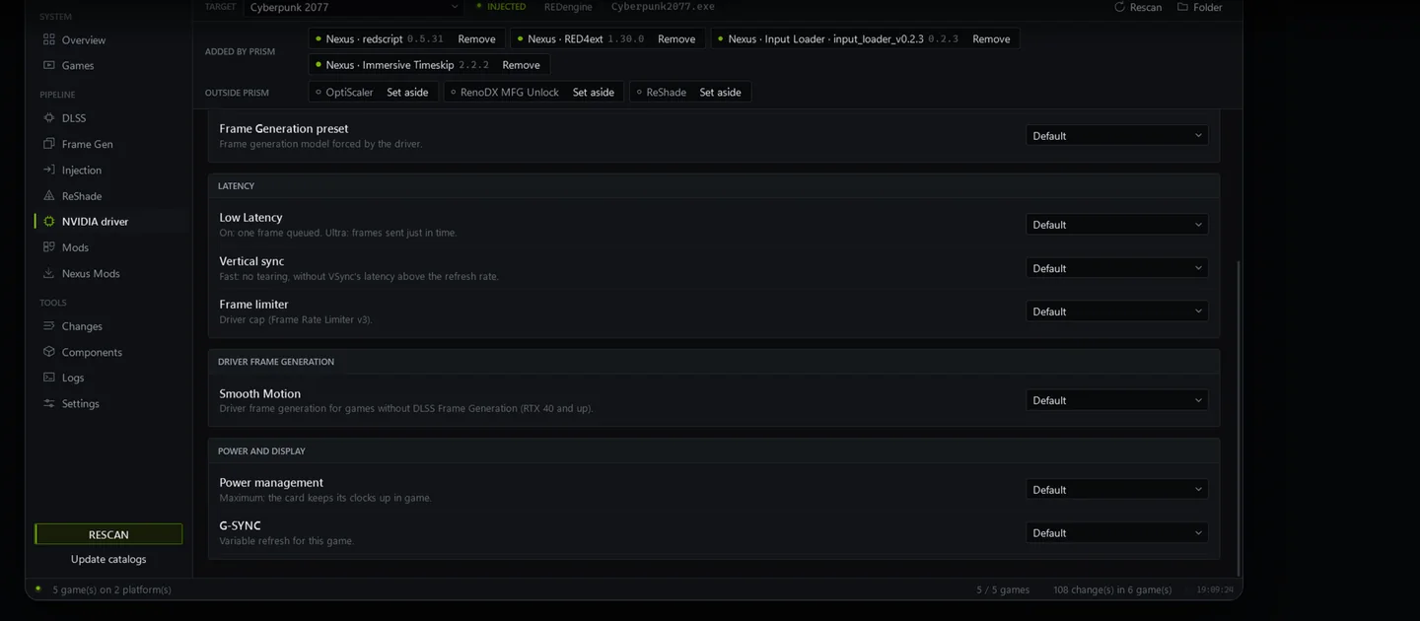Screen dimensions: 1420x621
Task: Click the REDengine label
Action: coord(568,7)
